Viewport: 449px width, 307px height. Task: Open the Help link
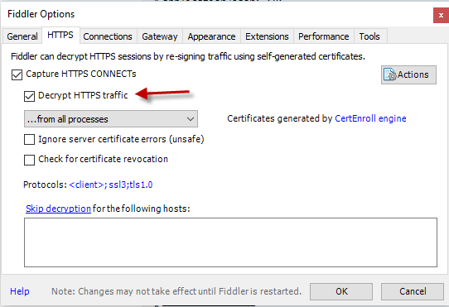[x=20, y=291]
